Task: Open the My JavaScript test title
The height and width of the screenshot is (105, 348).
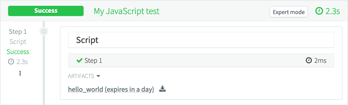Action: 127,11
